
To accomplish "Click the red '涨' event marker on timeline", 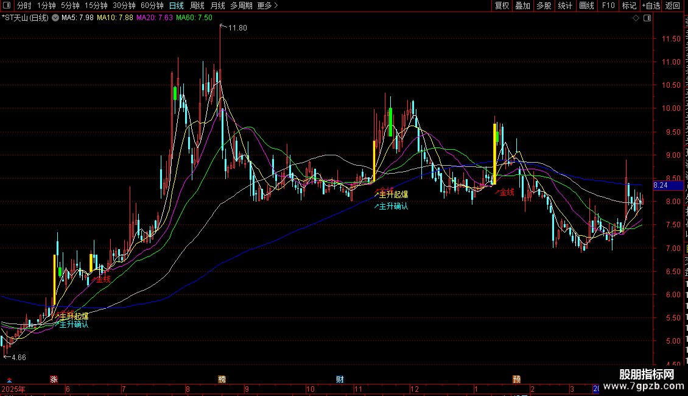I will pos(54,379).
